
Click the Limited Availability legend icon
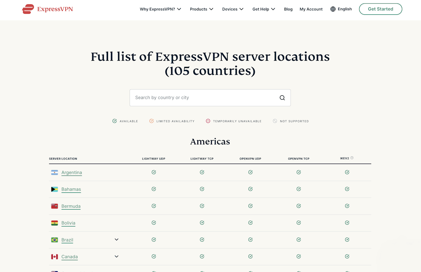point(152,121)
